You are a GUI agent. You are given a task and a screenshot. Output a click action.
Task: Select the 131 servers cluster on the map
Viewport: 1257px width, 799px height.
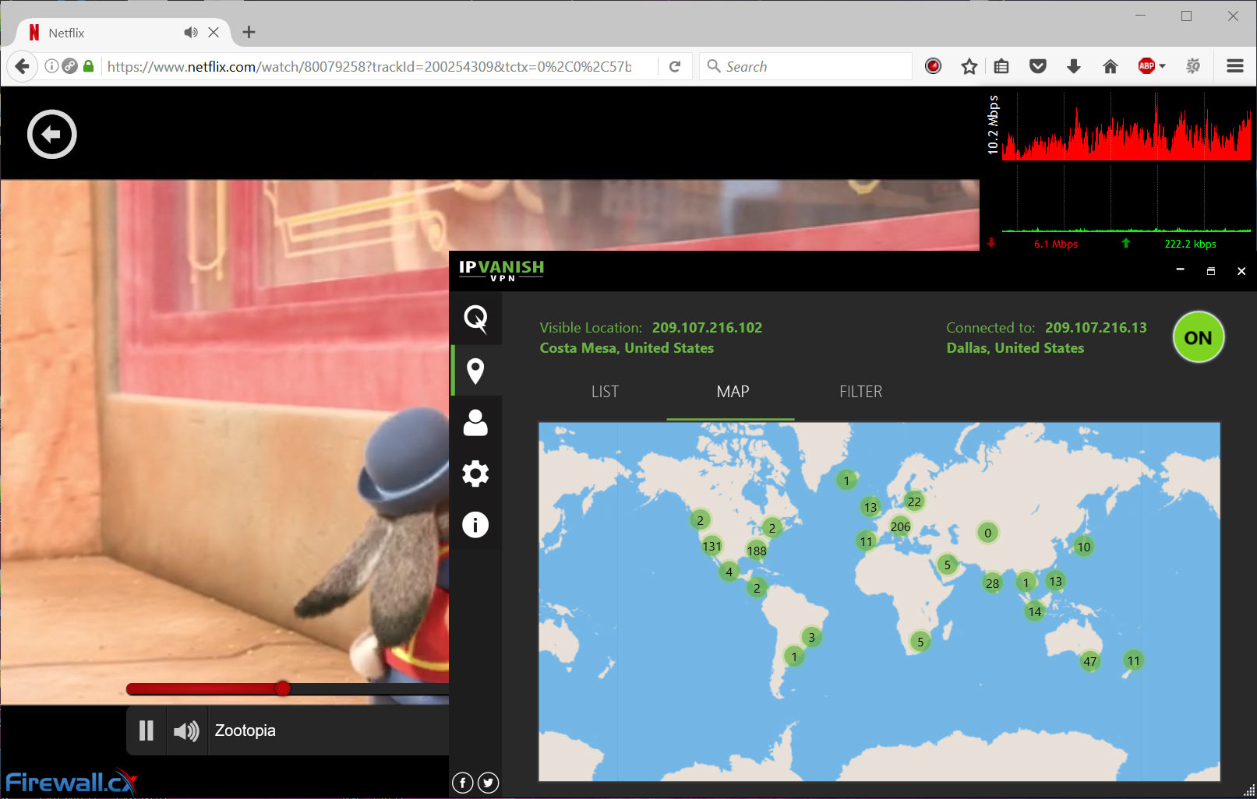(711, 546)
